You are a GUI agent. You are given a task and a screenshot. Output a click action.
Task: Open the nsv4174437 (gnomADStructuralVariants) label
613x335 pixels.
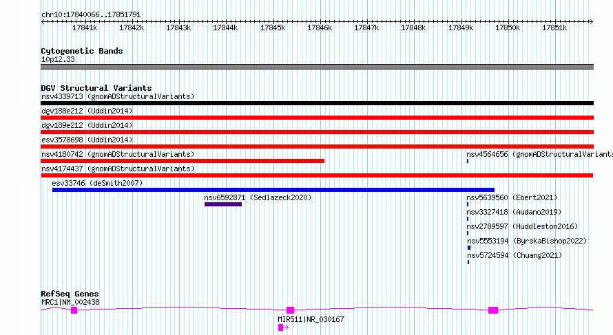(118, 169)
